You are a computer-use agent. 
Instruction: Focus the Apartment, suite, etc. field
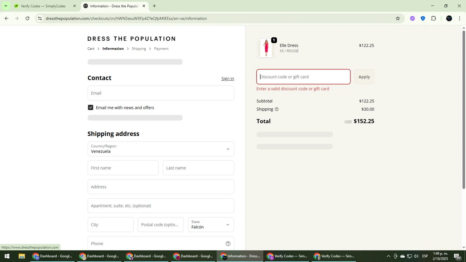pyautogui.click(x=161, y=206)
